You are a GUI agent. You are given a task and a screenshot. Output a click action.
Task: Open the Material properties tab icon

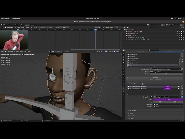coord(123,91)
